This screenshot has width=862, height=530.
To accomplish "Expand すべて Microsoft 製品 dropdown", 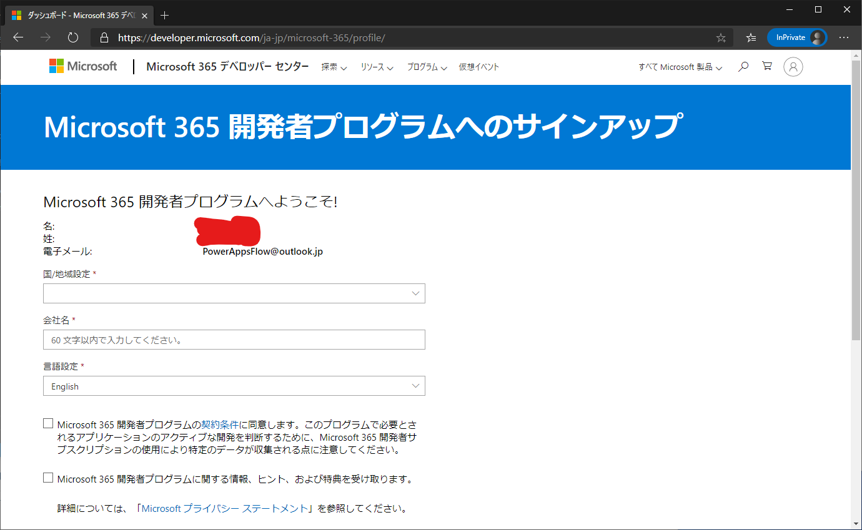I will coord(680,67).
